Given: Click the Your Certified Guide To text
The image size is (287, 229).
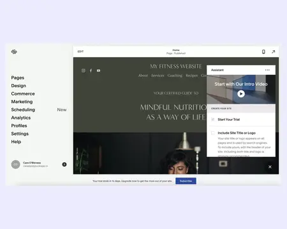Looking at the screenshot, I should (176, 93).
